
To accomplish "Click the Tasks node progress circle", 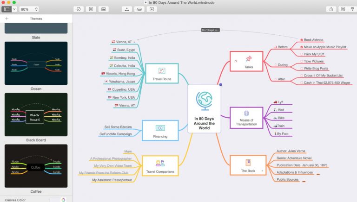I will pyautogui.click(x=236, y=61).
